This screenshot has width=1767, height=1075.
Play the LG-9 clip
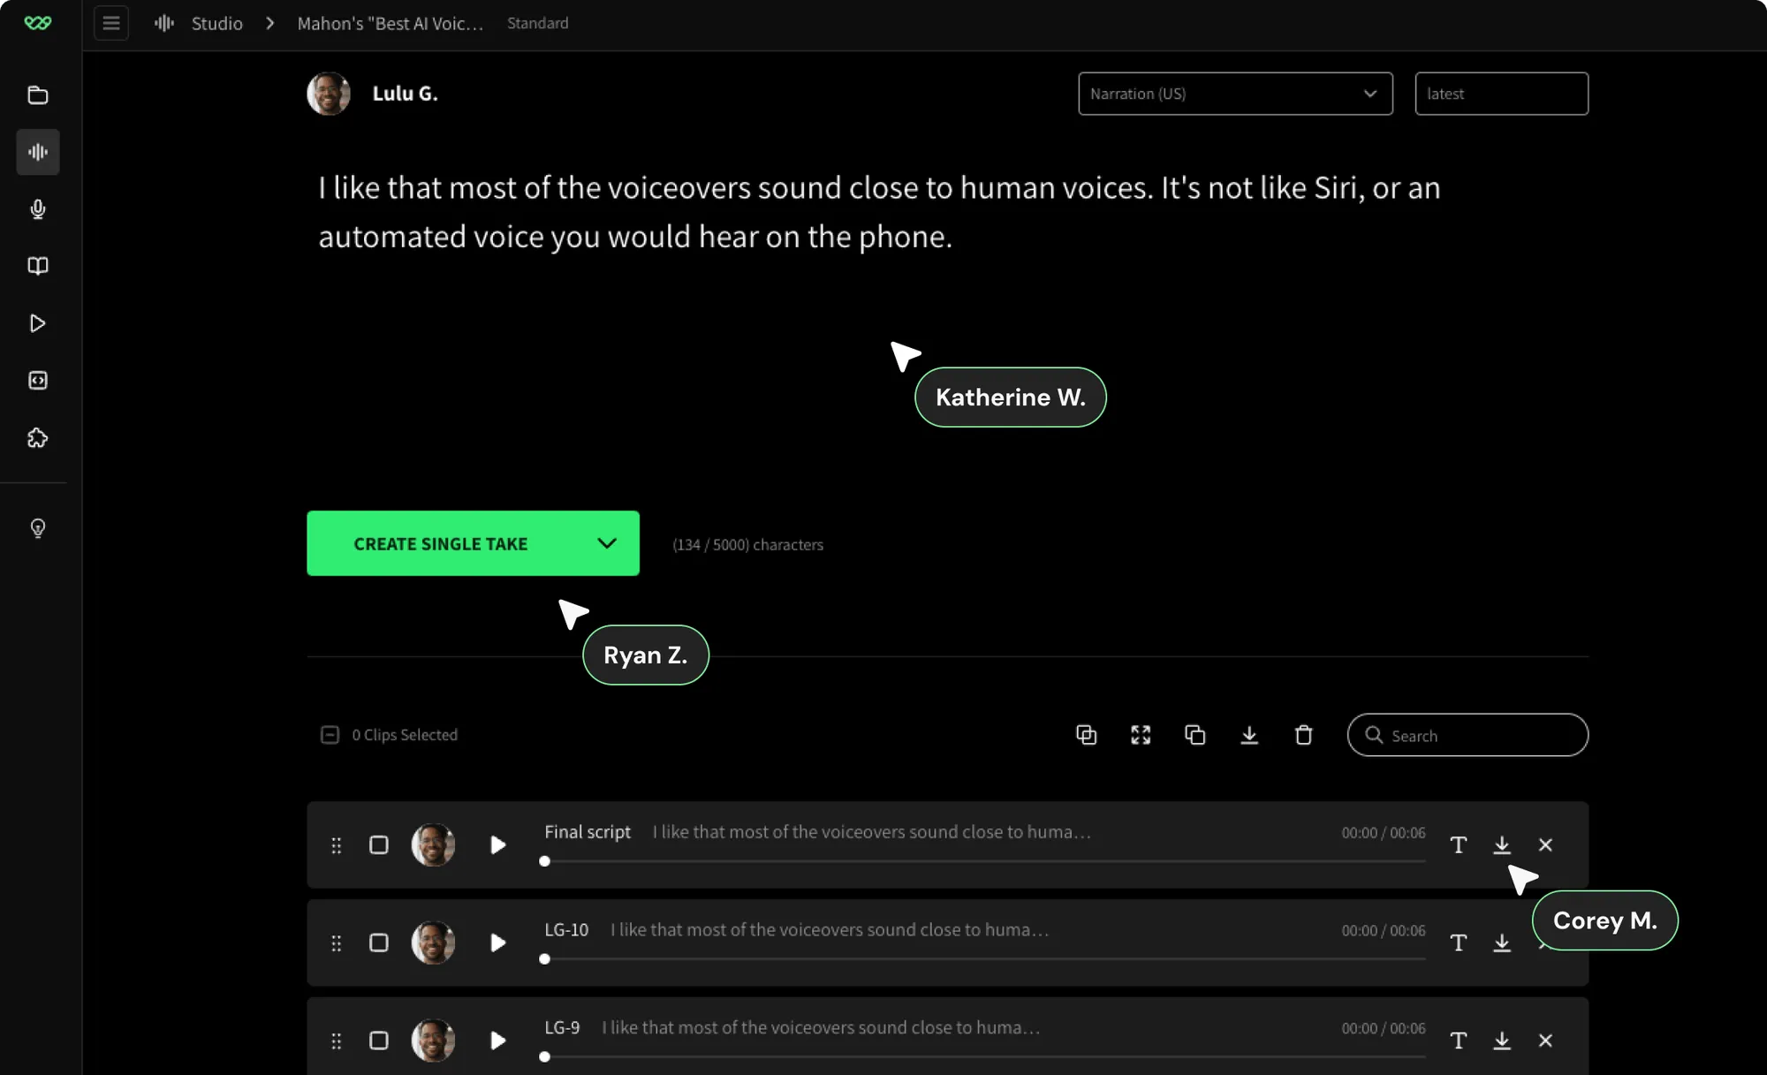pyautogui.click(x=497, y=1041)
